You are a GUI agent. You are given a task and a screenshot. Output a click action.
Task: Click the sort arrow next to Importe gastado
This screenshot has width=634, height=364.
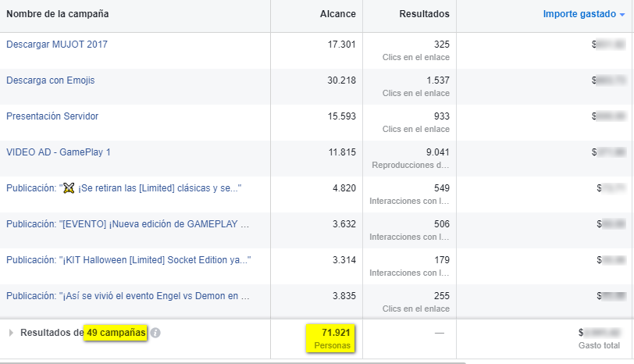click(622, 15)
